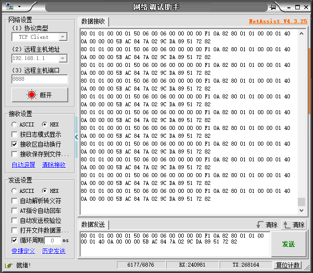Switch to 数据发送 tab
Image resolution: width=313 pixels, height=273 pixels.
pyautogui.click(x=93, y=224)
